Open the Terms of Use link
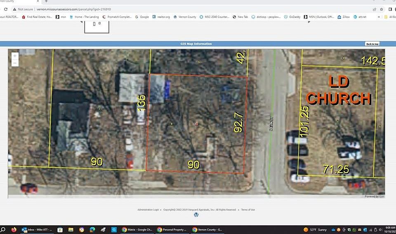The height and width of the screenshot is (234, 396). click(x=248, y=210)
